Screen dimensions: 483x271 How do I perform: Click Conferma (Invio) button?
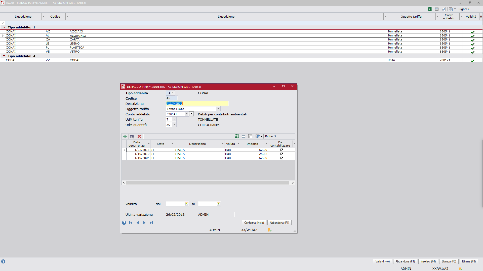[254, 223]
